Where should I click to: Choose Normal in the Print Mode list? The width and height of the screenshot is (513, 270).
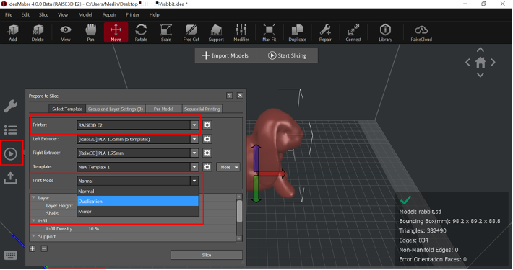pyautogui.click(x=138, y=191)
